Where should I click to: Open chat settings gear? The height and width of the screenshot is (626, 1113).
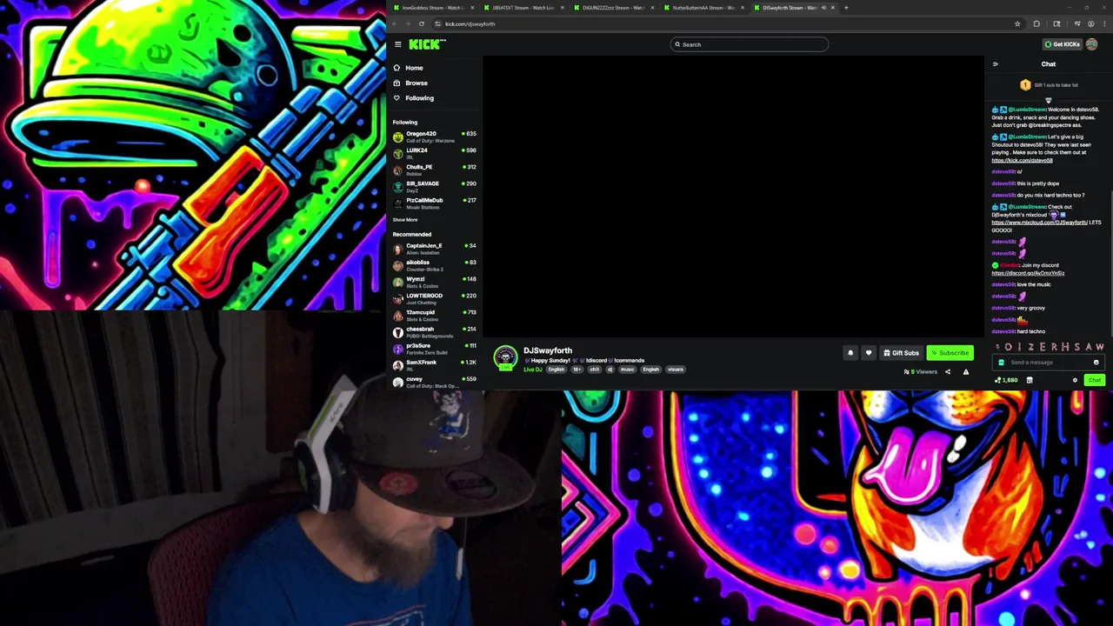click(x=1075, y=380)
